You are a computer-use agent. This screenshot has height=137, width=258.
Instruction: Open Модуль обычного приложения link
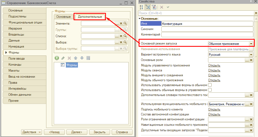click(x=214, y=80)
